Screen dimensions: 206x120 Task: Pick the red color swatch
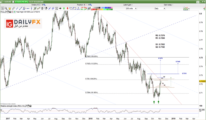point(93,9)
